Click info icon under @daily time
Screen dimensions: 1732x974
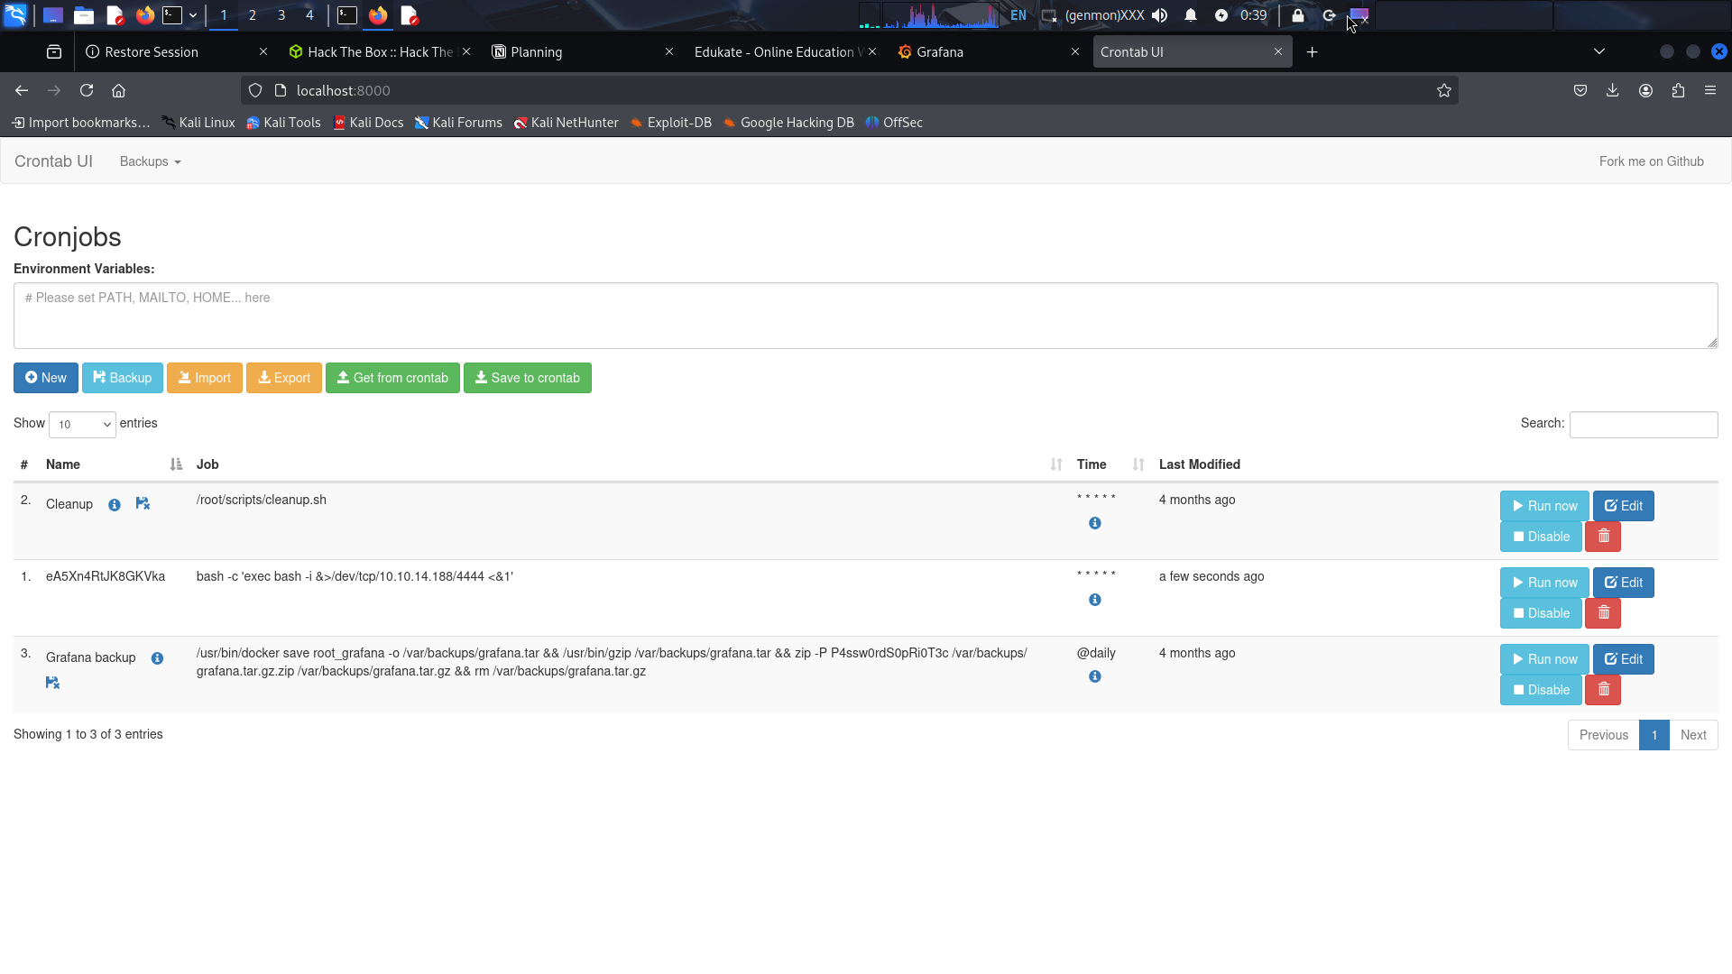1094,676
